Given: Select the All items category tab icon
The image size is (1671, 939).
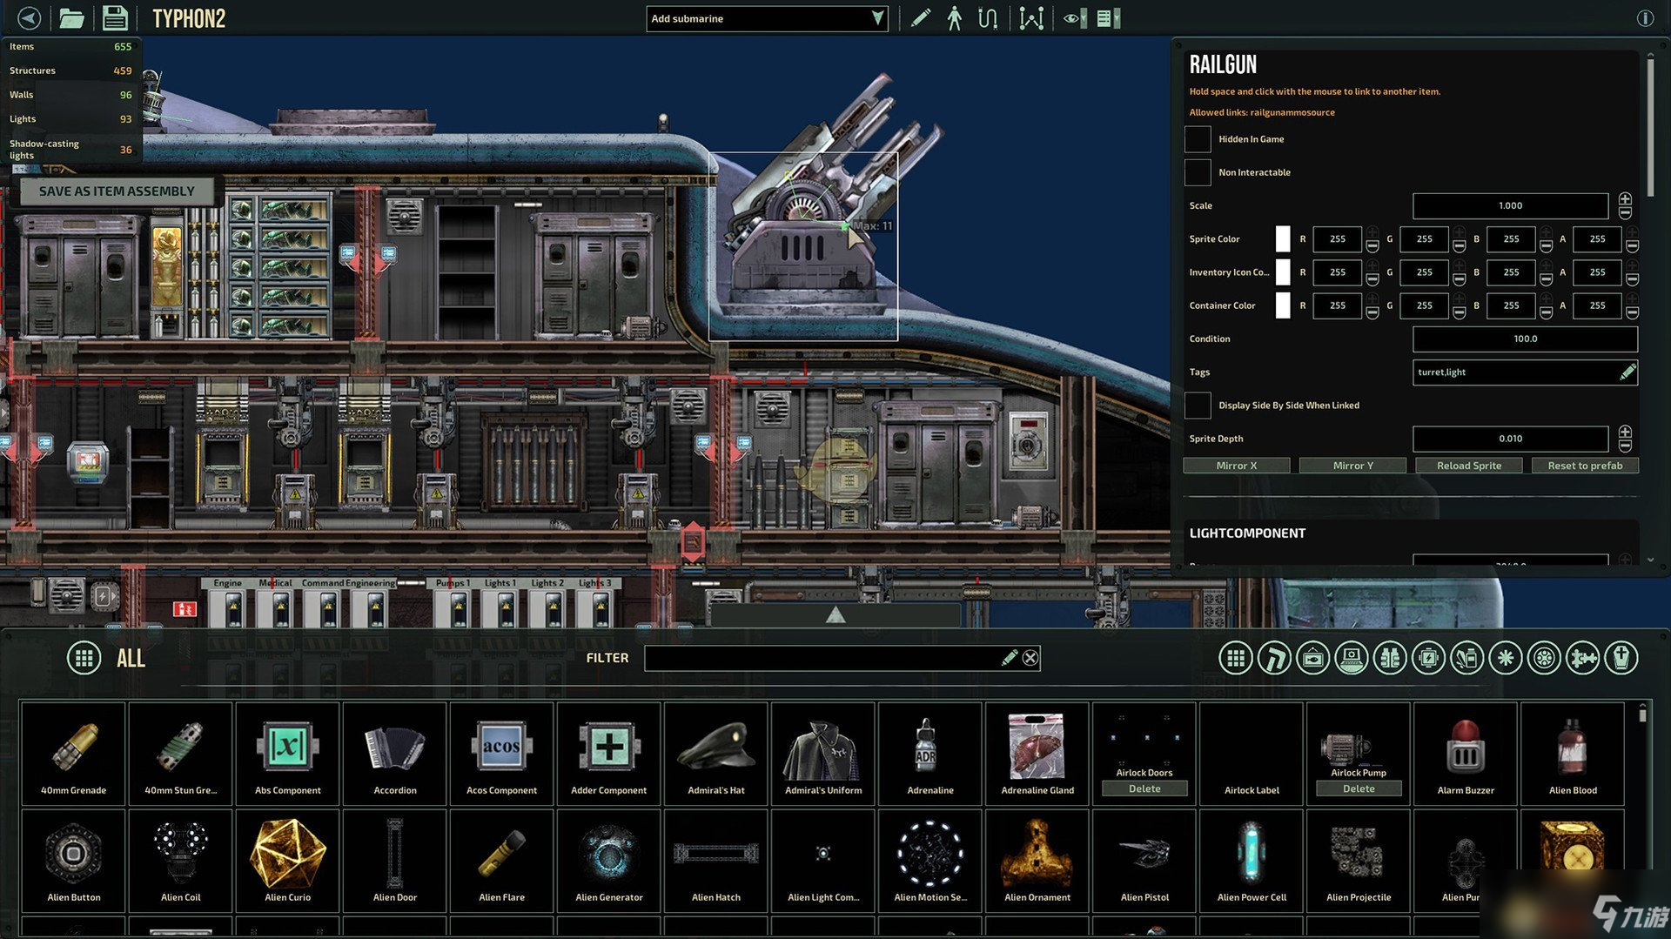Looking at the screenshot, I should pos(1236,658).
